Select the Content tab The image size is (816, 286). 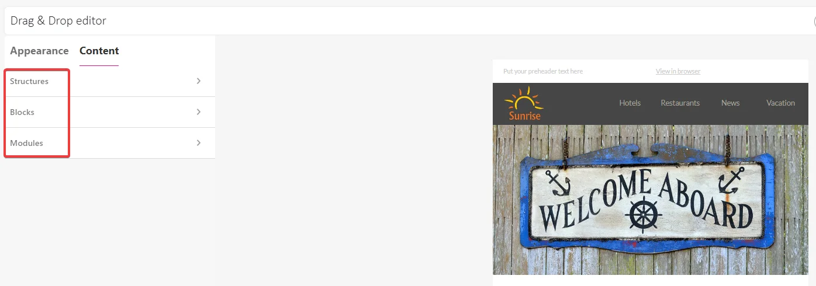pyautogui.click(x=99, y=51)
